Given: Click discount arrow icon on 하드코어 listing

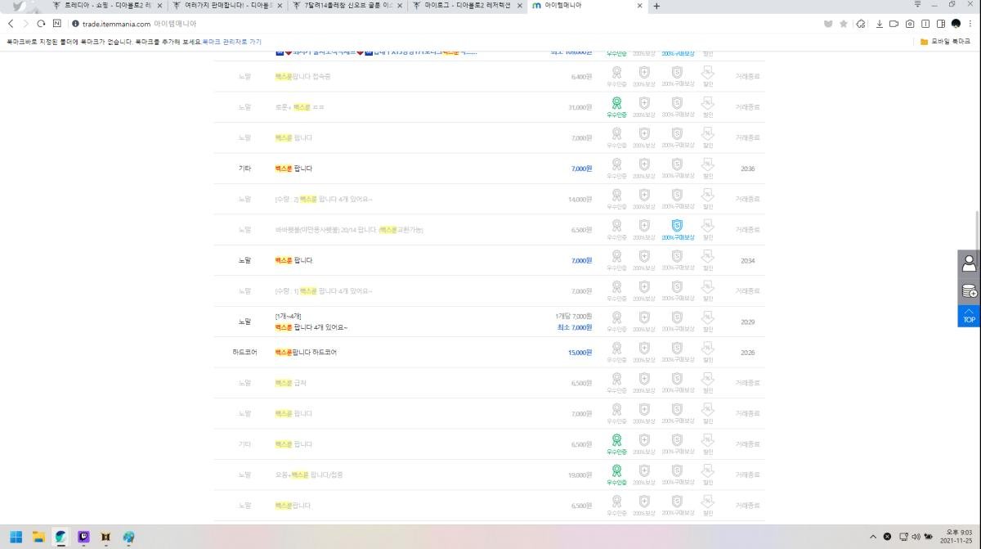Looking at the screenshot, I should coord(708,349).
